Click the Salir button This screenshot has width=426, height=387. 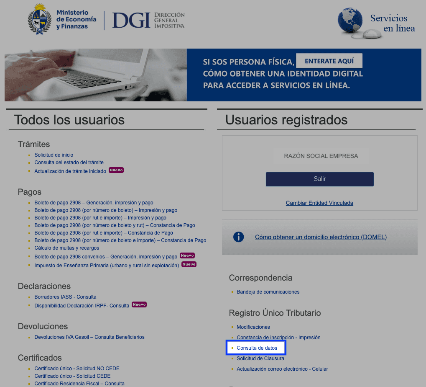pyautogui.click(x=319, y=179)
